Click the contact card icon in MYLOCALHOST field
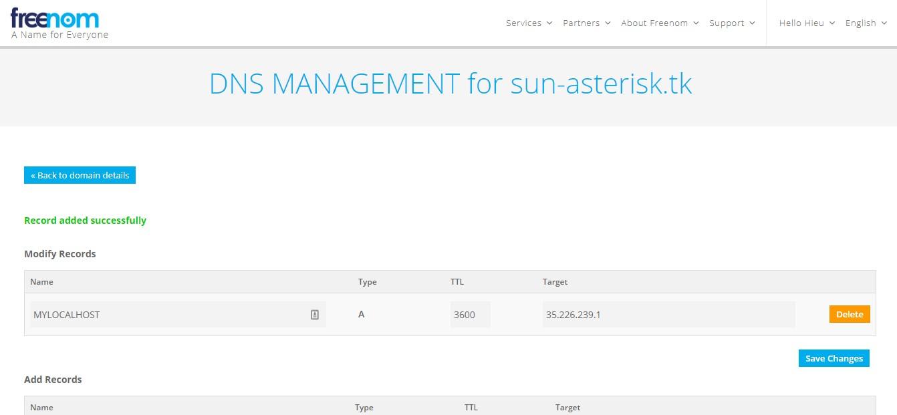The height and width of the screenshot is (415, 897). click(315, 315)
